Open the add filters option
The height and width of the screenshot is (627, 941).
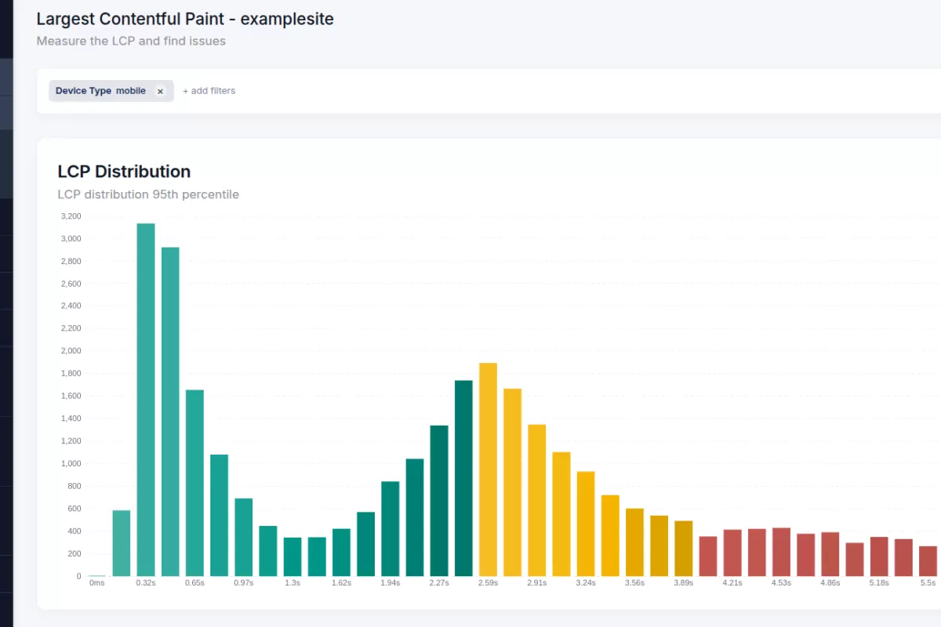point(209,90)
